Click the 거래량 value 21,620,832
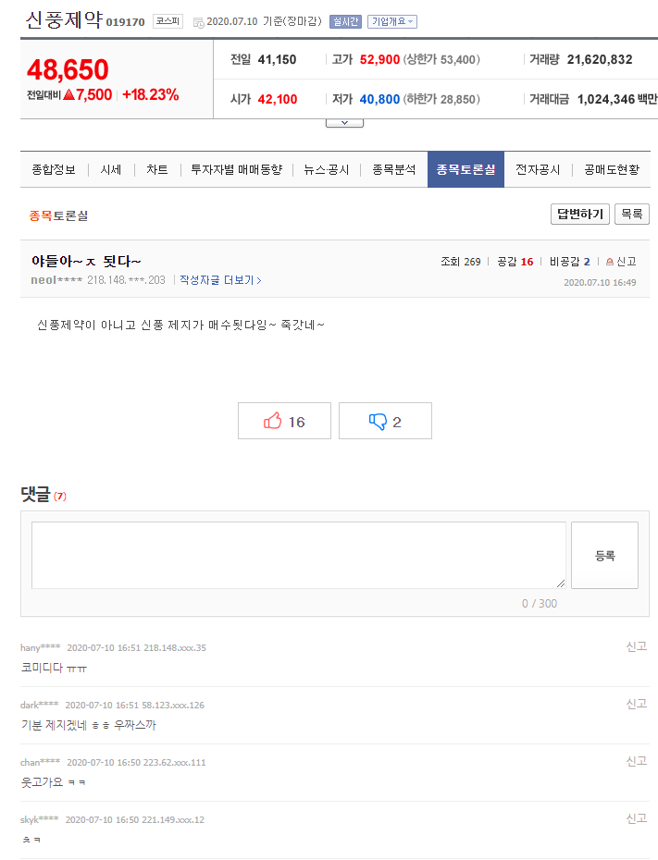Image resolution: width=658 pixels, height=860 pixels. tap(600, 60)
